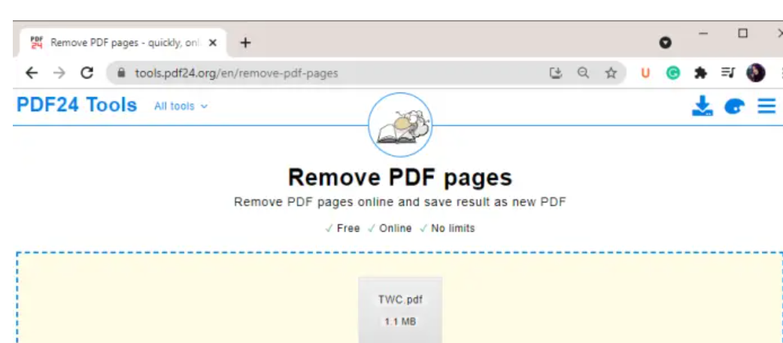Click the No limits label
Viewport: 783px width, 343px height.
(448, 228)
